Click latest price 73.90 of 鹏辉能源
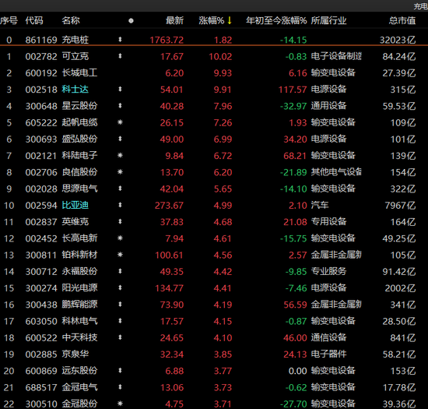Viewport: 428px width, 409px height. (x=172, y=305)
